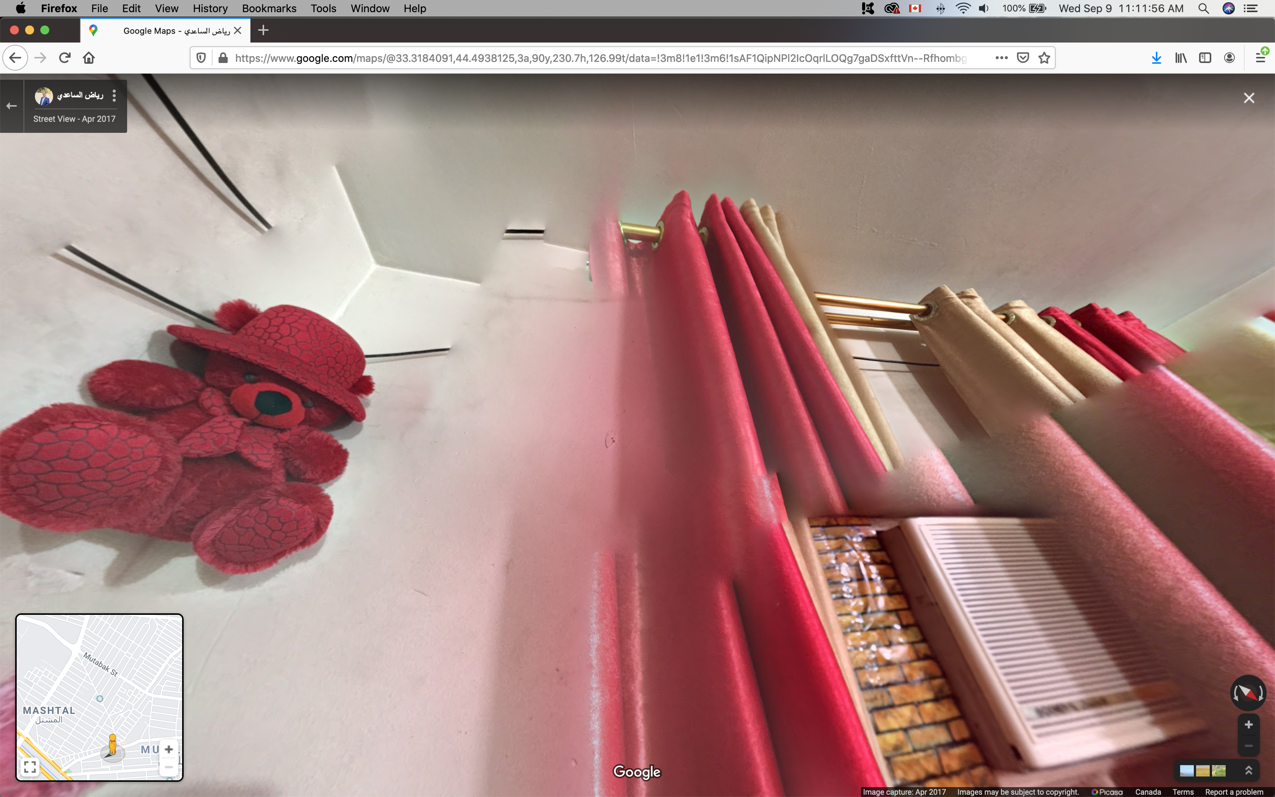The width and height of the screenshot is (1275, 797).
Task: Save page to Pocket
Action: (x=1023, y=58)
